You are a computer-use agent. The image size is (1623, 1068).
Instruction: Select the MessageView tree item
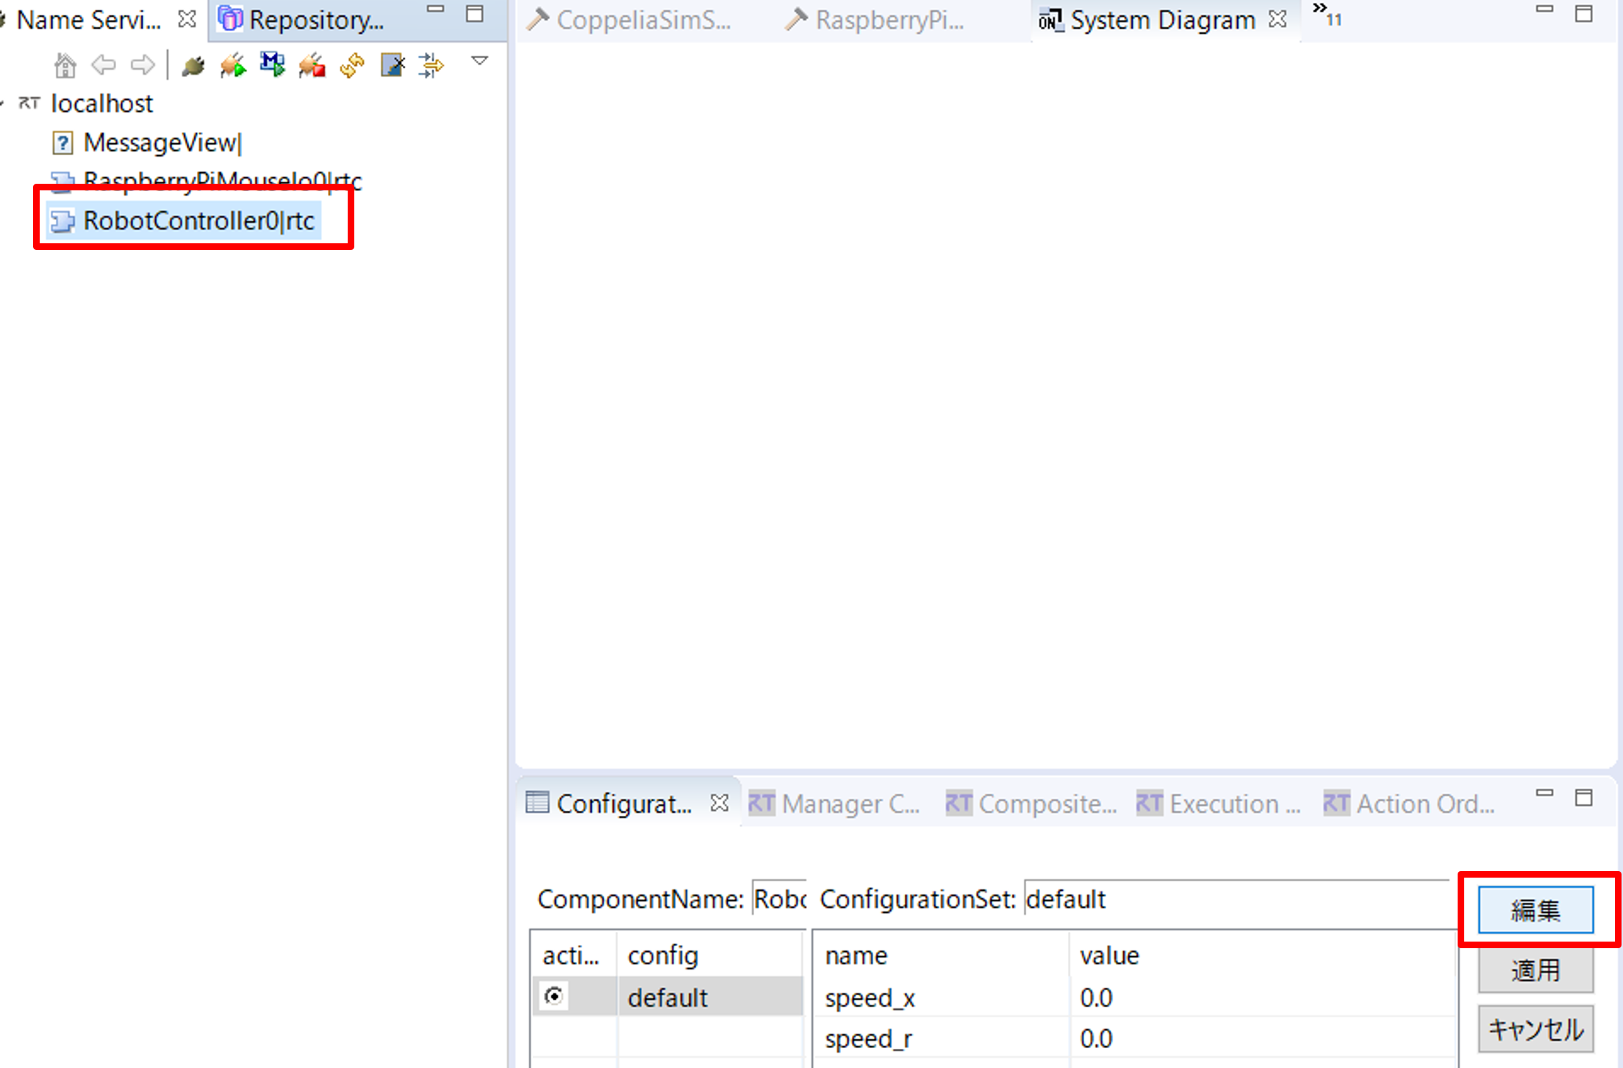point(162,143)
